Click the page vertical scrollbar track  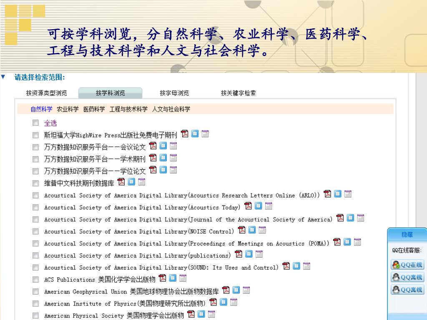[x=421, y=150]
